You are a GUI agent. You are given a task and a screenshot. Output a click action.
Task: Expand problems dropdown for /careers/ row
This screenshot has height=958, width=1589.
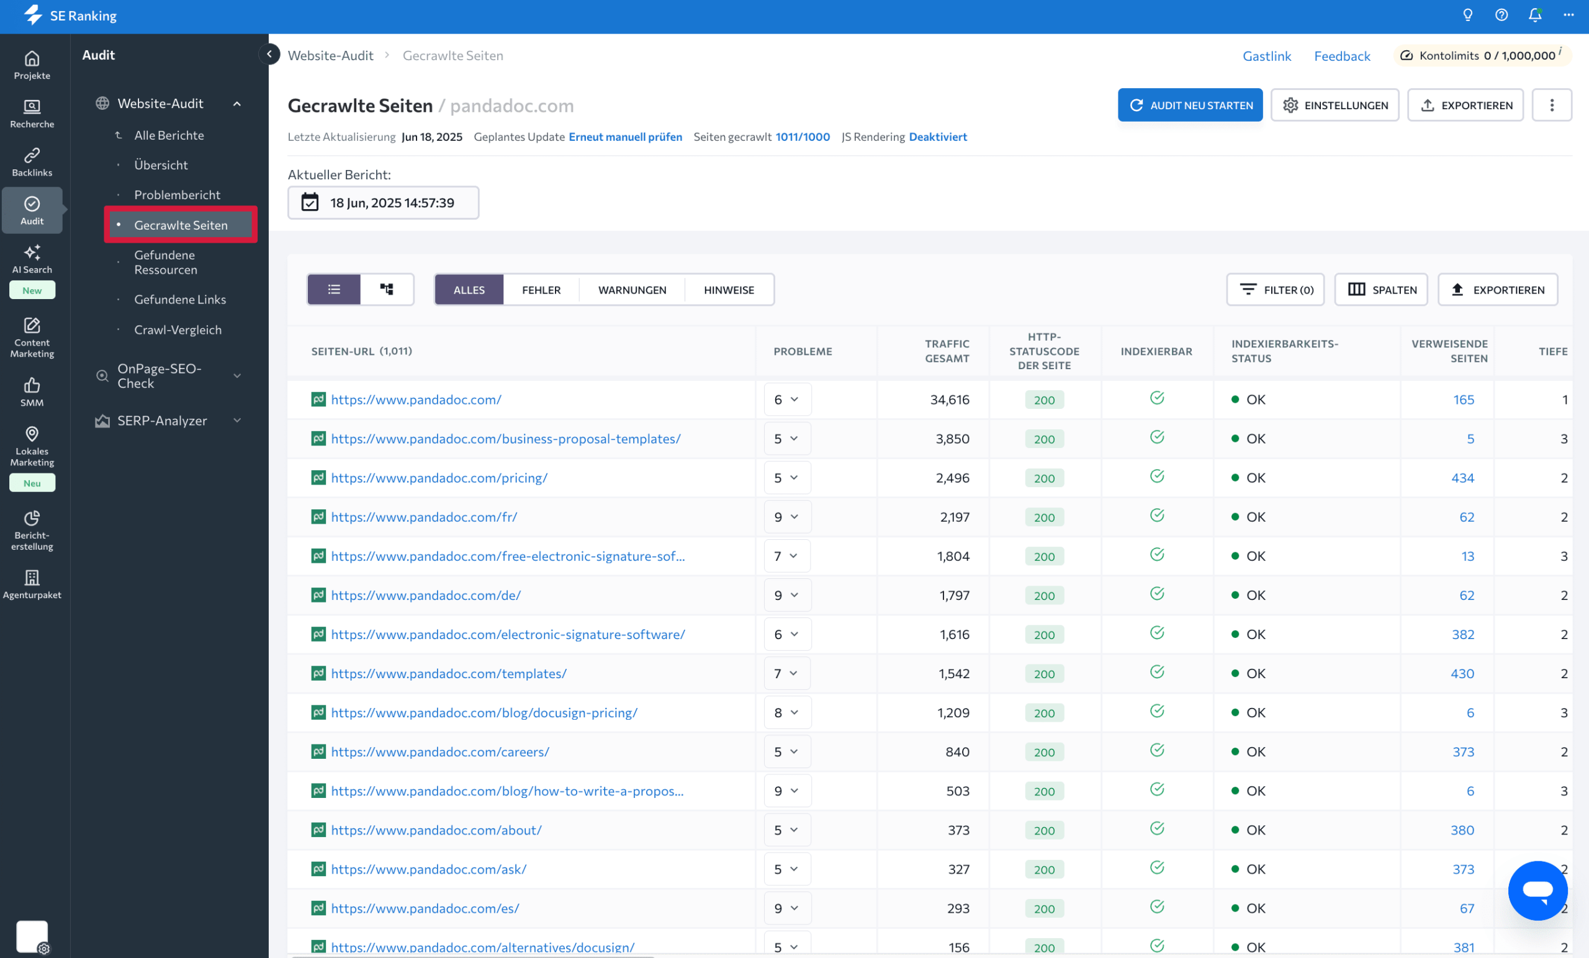click(x=788, y=752)
